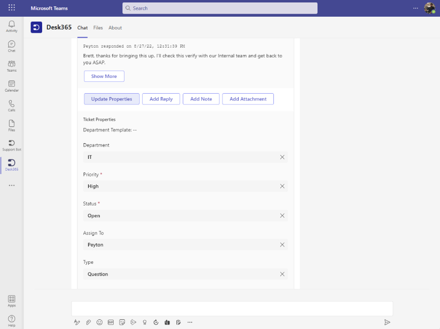Send the message with the arrow icon
This screenshot has width=440, height=329.
click(x=387, y=322)
